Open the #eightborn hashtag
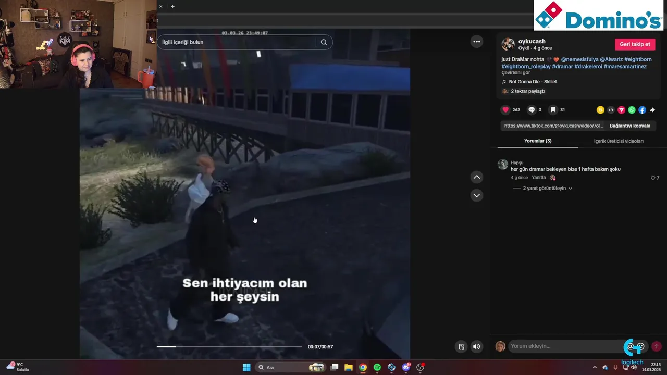Viewport: 667px width, 375px height. click(638, 59)
